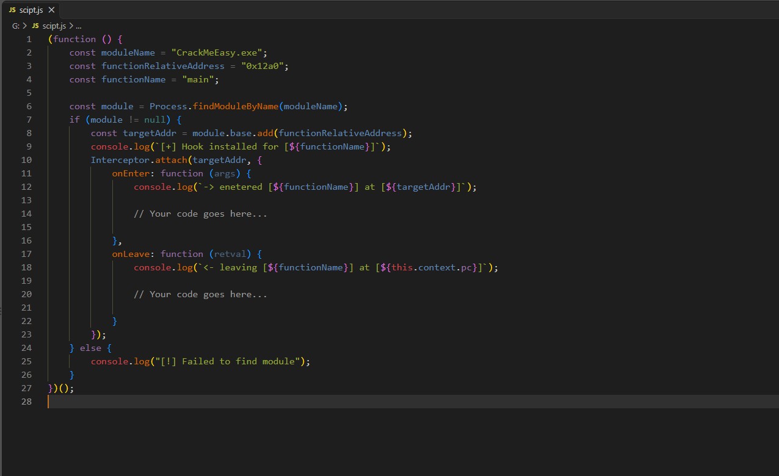Viewport: 779px width, 476px height.
Task: Click functionRelativeAddress argument on line 8
Action: [340, 133]
